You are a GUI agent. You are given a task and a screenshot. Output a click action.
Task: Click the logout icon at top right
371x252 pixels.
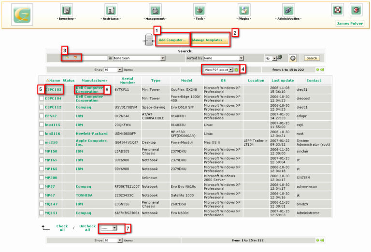pos(356,10)
